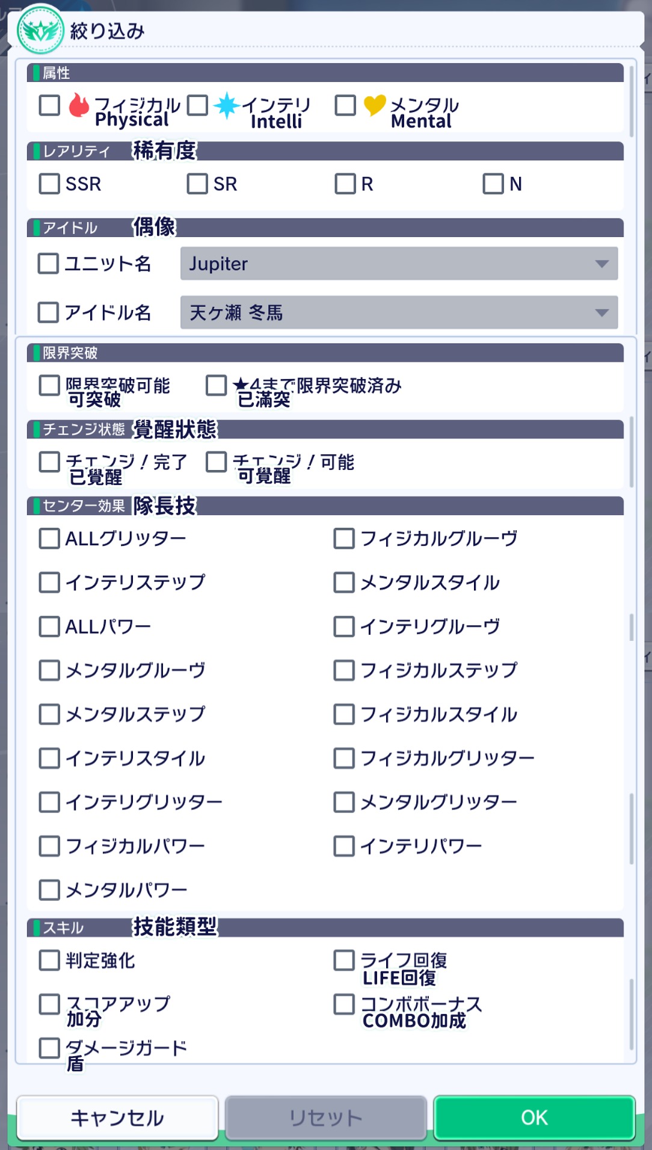The image size is (652, 1150).
Task: Click the arrow on the Jupiter combo box
Action: click(x=601, y=264)
